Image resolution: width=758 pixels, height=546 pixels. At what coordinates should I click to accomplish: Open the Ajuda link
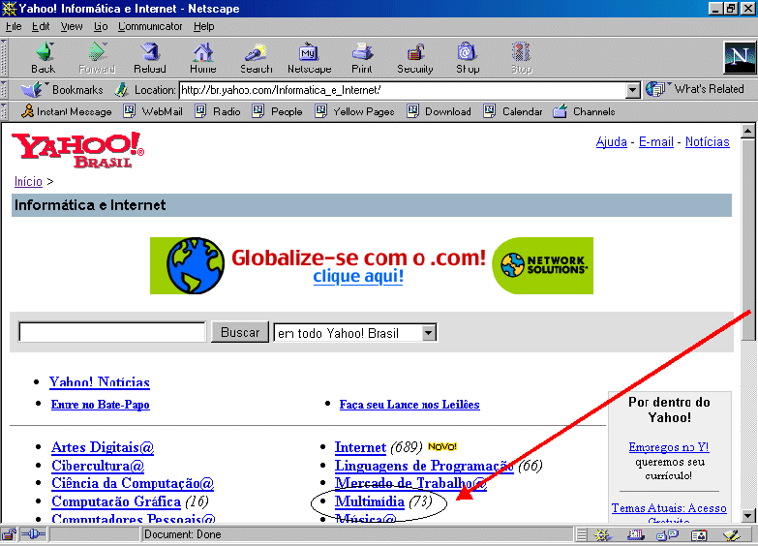click(611, 141)
